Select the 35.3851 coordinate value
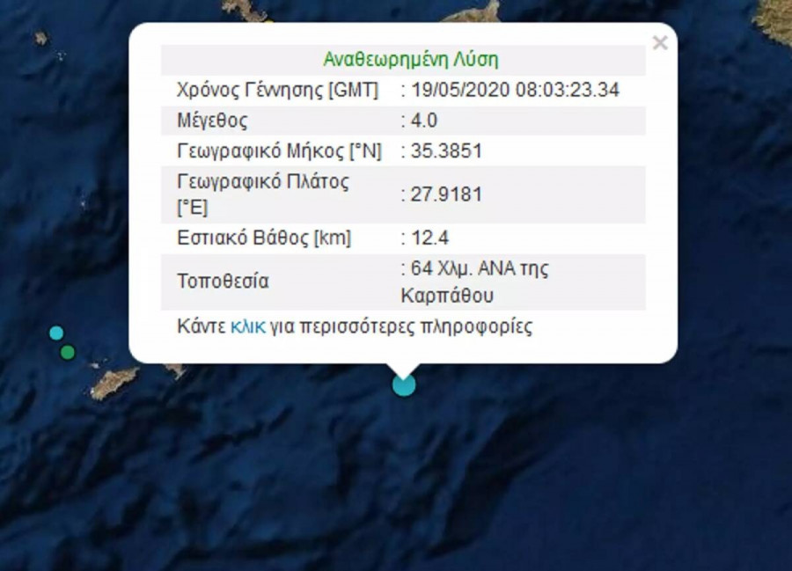Image resolution: width=792 pixels, height=571 pixels. click(x=446, y=151)
